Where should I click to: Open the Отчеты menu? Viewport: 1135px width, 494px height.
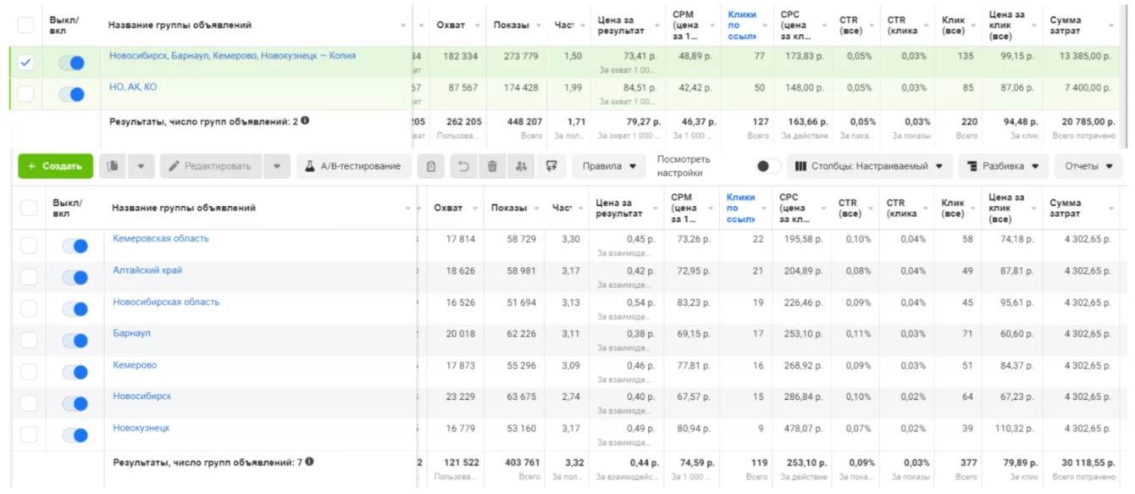pyautogui.click(x=1088, y=167)
